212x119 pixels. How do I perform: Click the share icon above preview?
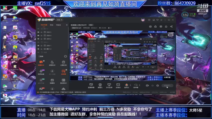(x=171, y=27)
